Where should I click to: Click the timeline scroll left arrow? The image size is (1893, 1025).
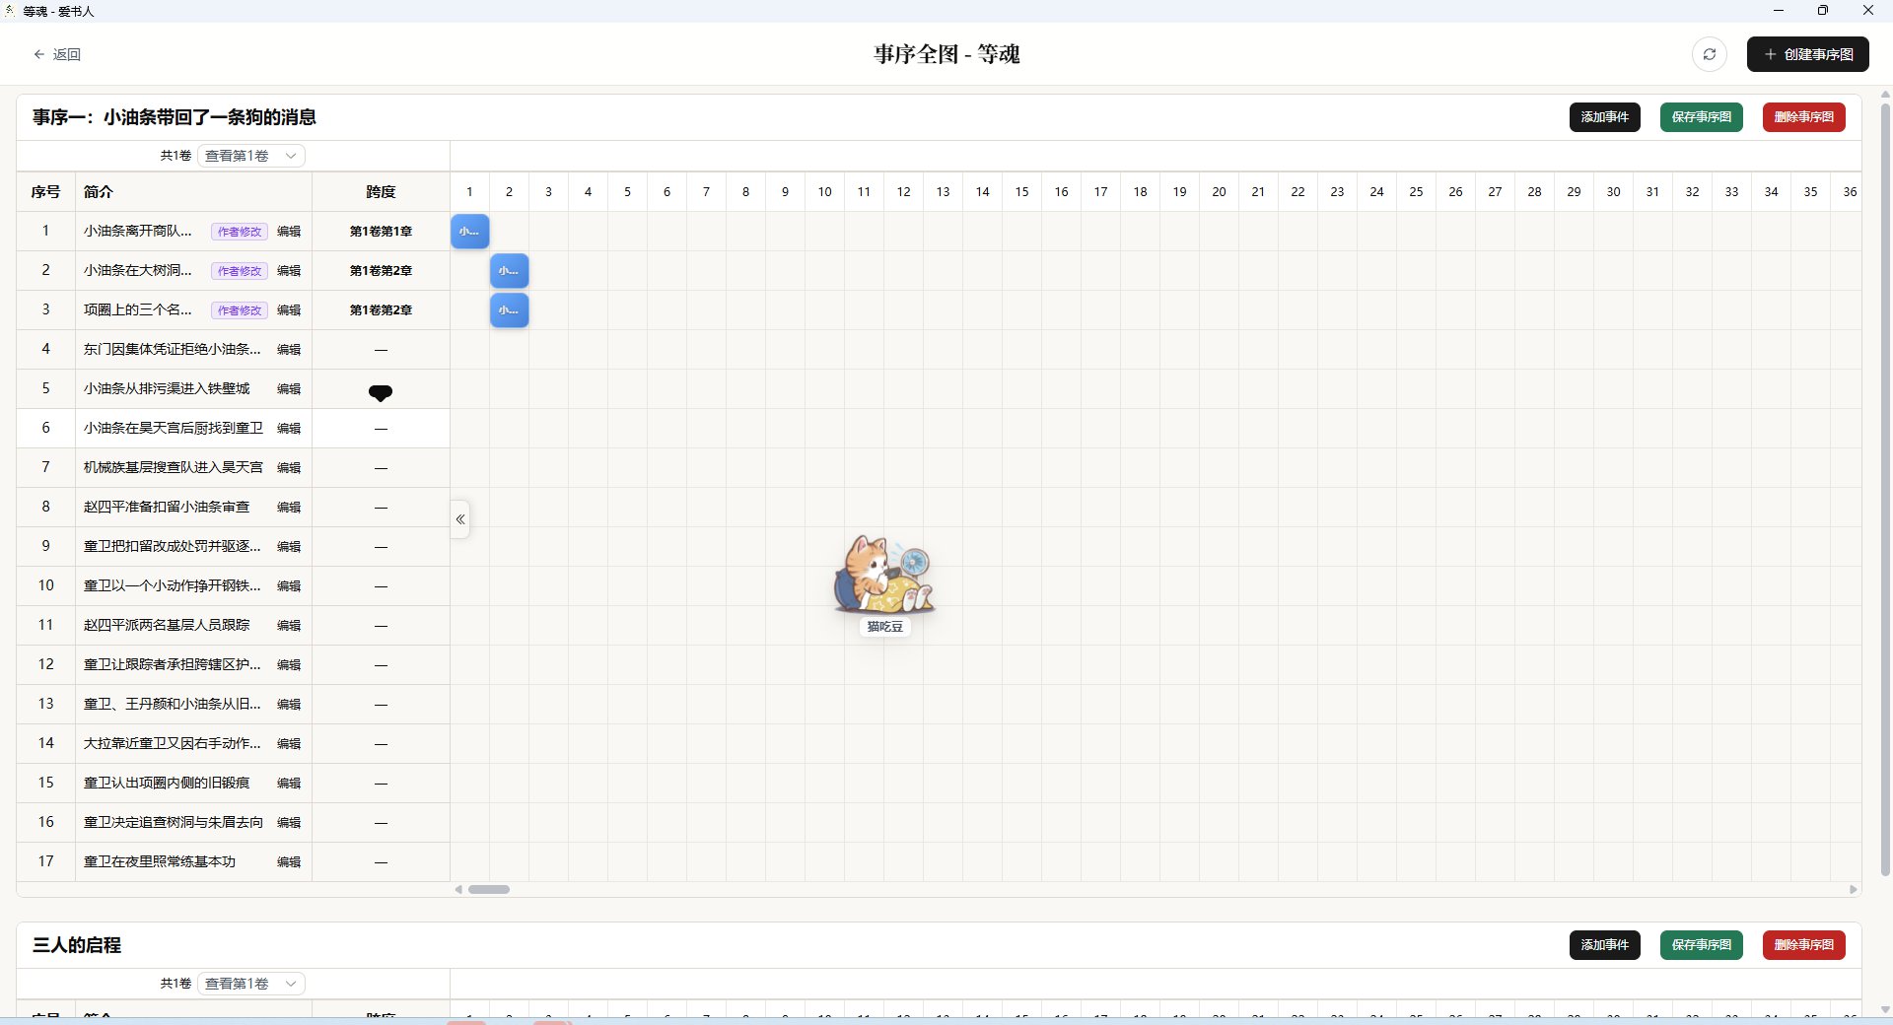click(458, 889)
